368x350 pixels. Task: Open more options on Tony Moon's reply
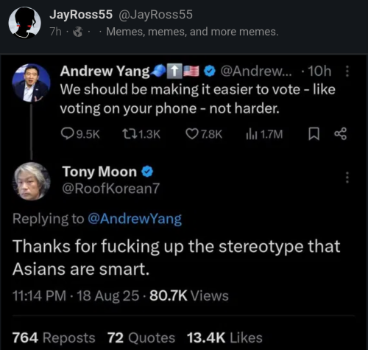click(x=347, y=178)
